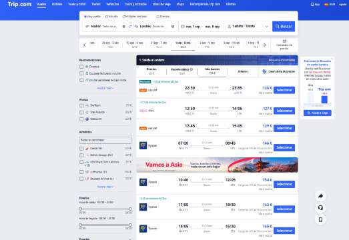Open the Ofertas menu item
The image size is (349, 240).
point(231,4)
